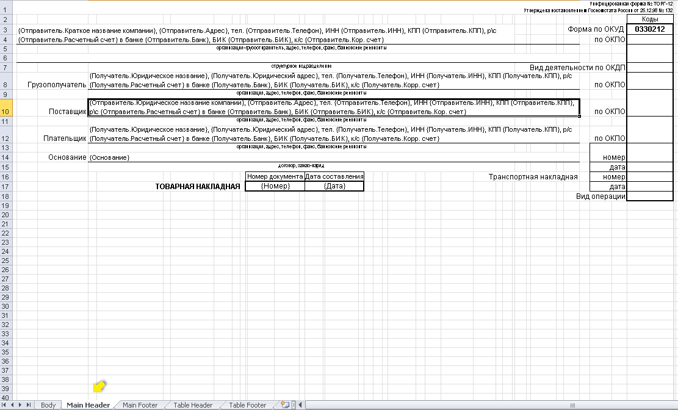
Task: Click the horizontal scrollbar left arrow
Action: [300, 405]
